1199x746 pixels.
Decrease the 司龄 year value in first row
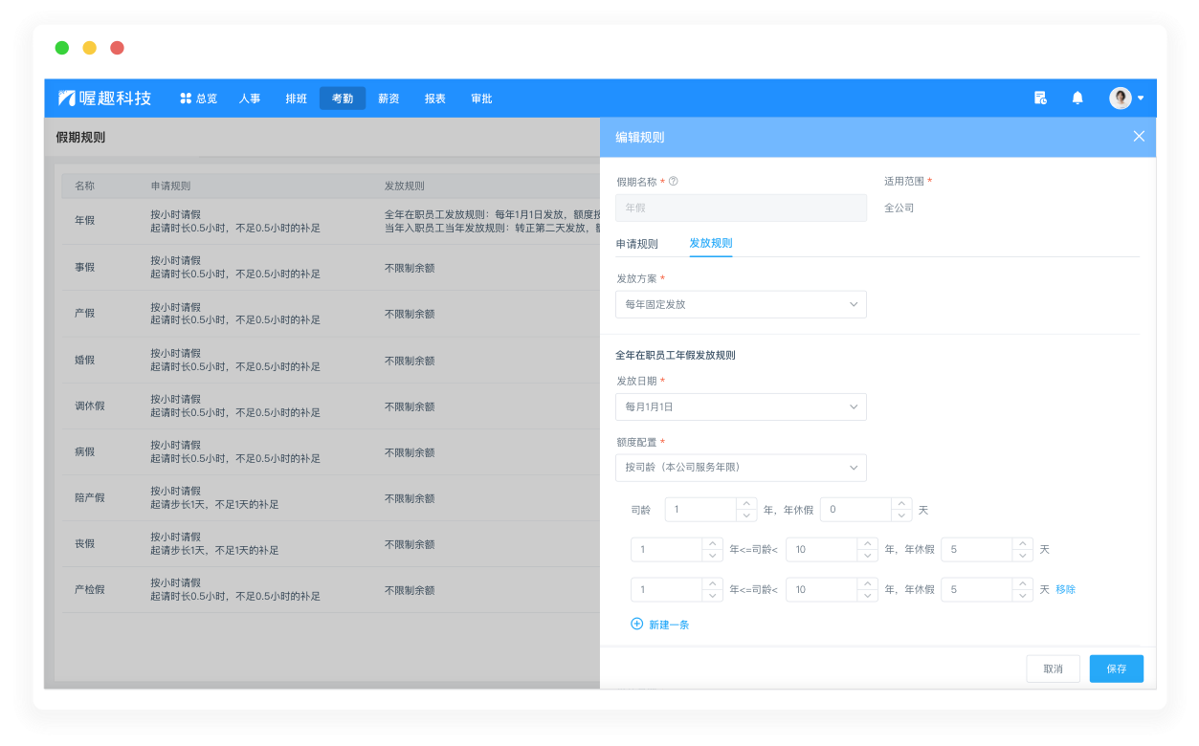746,516
